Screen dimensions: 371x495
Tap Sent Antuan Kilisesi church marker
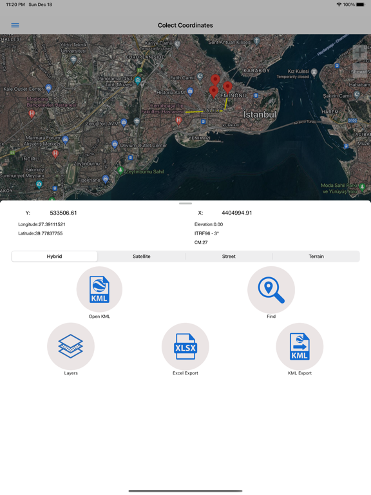click(x=257, y=41)
